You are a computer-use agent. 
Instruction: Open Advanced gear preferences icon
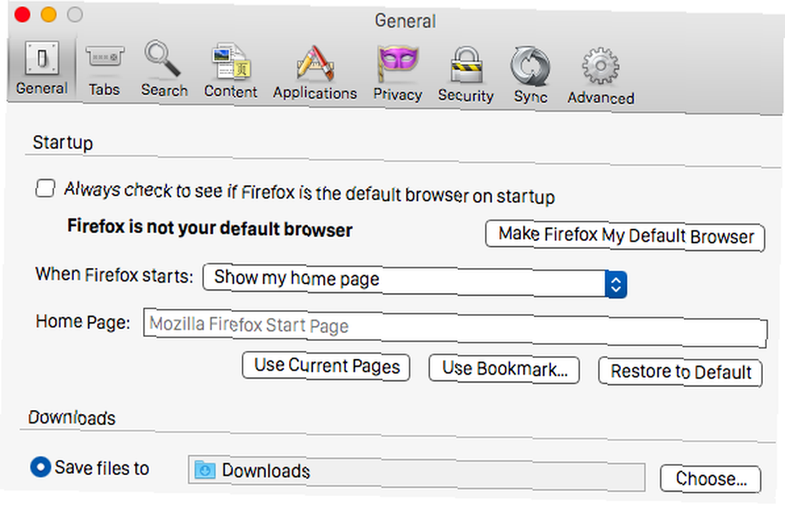(x=601, y=67)
